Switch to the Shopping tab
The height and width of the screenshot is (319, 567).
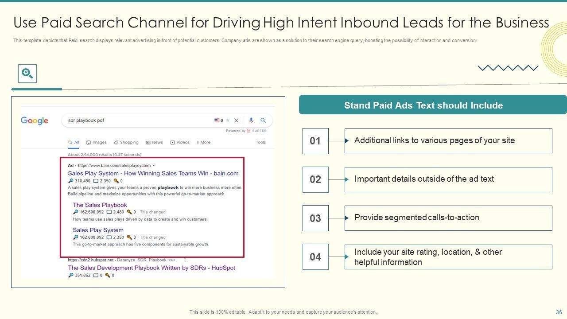point(126,143)
